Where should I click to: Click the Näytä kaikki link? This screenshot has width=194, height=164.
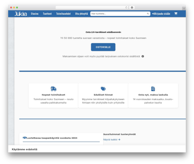(112, 140)
